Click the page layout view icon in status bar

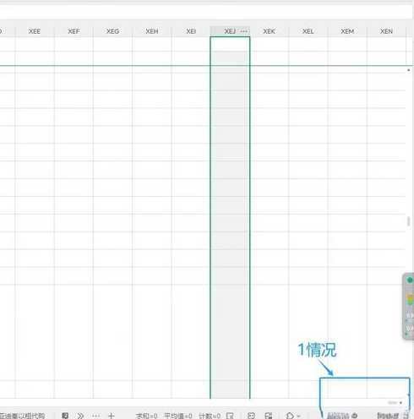tap(269, 416)
